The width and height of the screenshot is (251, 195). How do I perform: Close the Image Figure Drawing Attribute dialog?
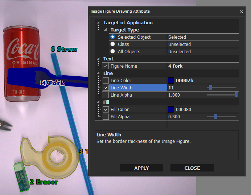[241, 11]
